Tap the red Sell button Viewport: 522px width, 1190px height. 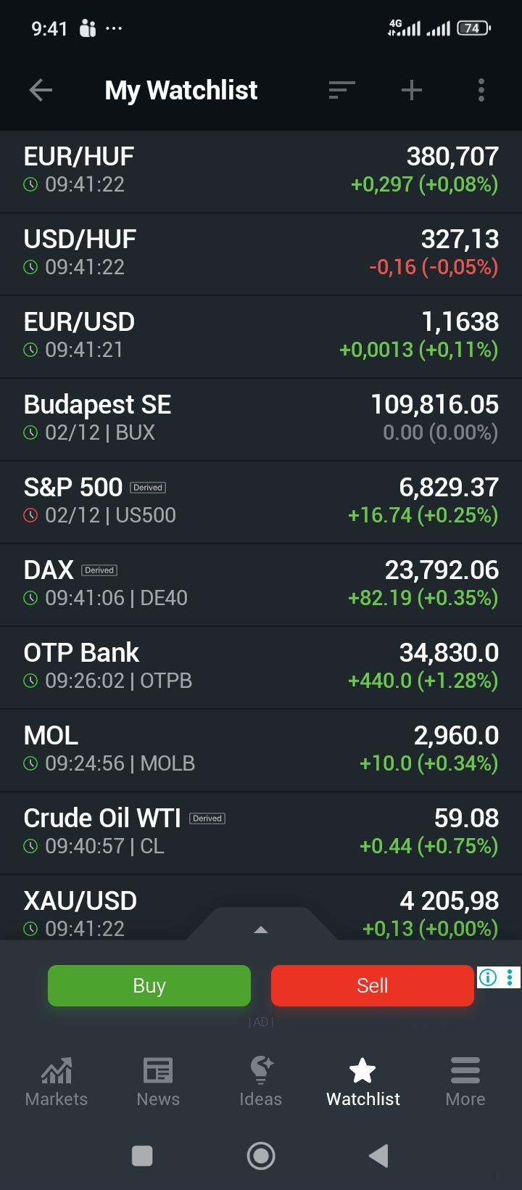[372, 985]
